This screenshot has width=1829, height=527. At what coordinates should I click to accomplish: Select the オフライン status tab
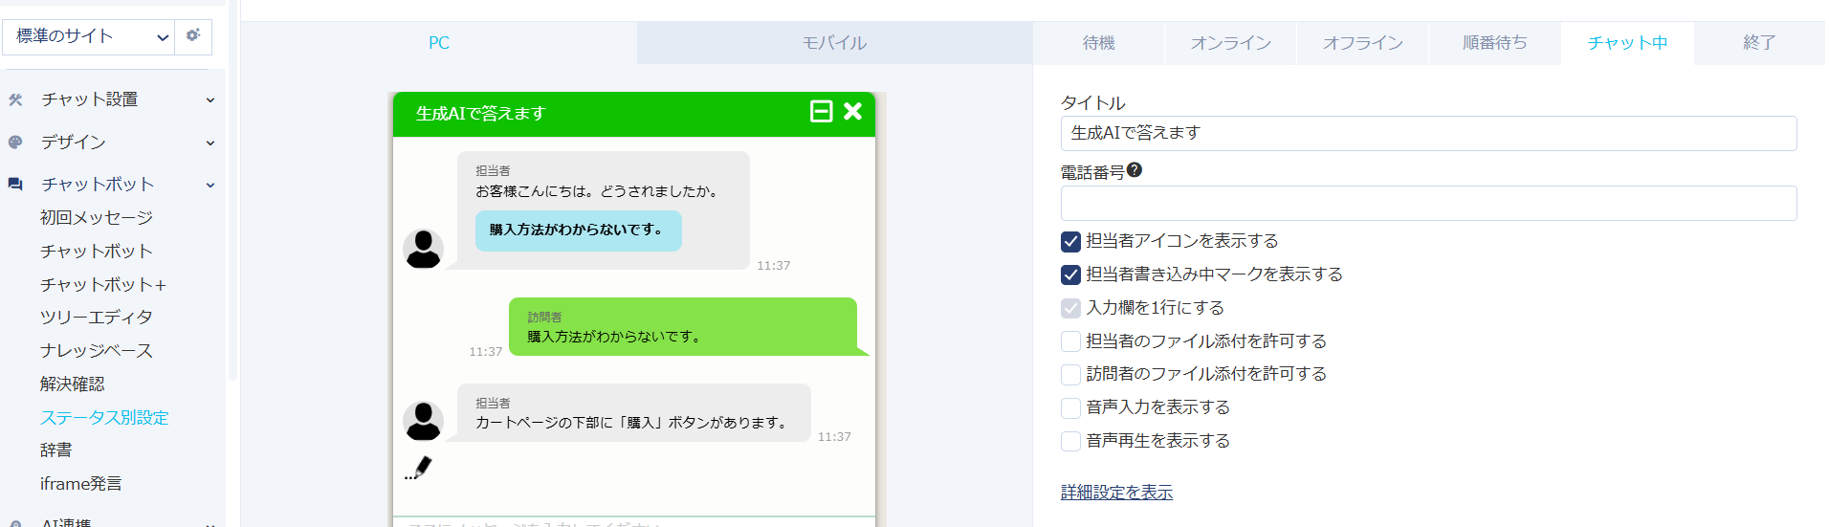tap(1362, 43)
